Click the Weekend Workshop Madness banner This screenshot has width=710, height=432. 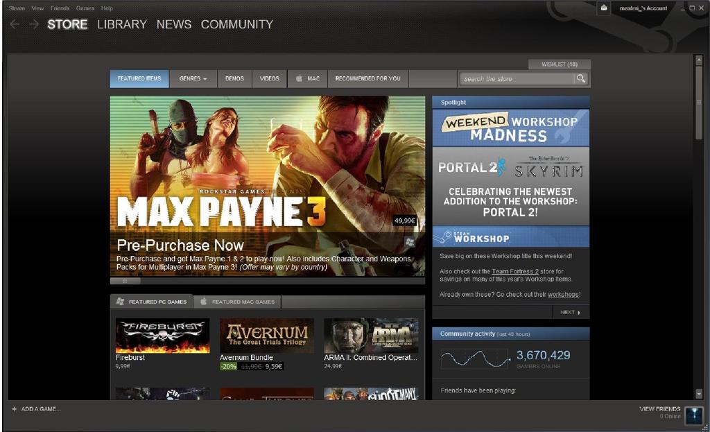click(x=511, y=128)
